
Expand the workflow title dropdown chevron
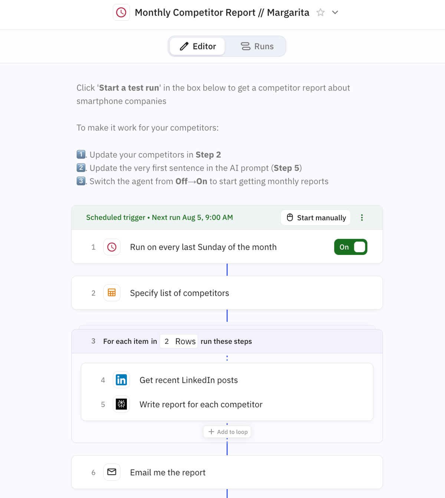click(x=335, y=13)
